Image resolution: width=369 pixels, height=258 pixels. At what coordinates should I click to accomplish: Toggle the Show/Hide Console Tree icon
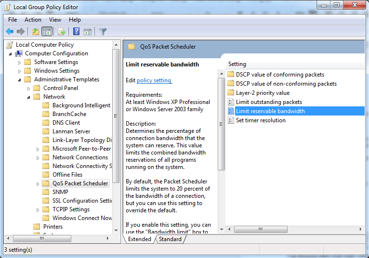pyautogui.click(x=47, y=32)
